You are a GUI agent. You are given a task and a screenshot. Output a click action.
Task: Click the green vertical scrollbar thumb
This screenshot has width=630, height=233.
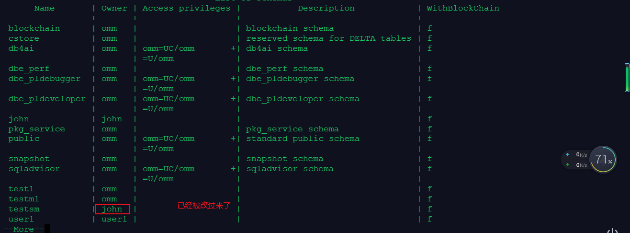tap(627, 78)
